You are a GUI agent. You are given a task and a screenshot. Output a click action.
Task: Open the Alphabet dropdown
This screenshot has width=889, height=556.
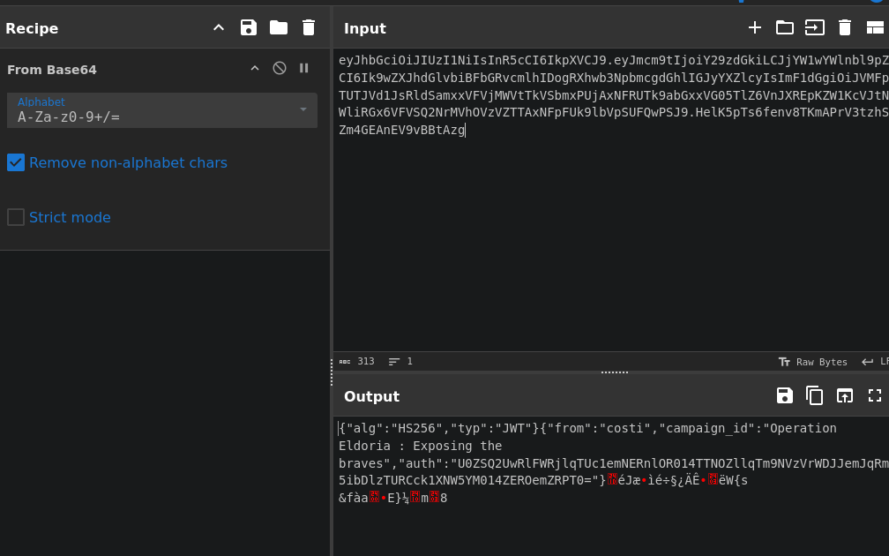click(x=162, y=110)
